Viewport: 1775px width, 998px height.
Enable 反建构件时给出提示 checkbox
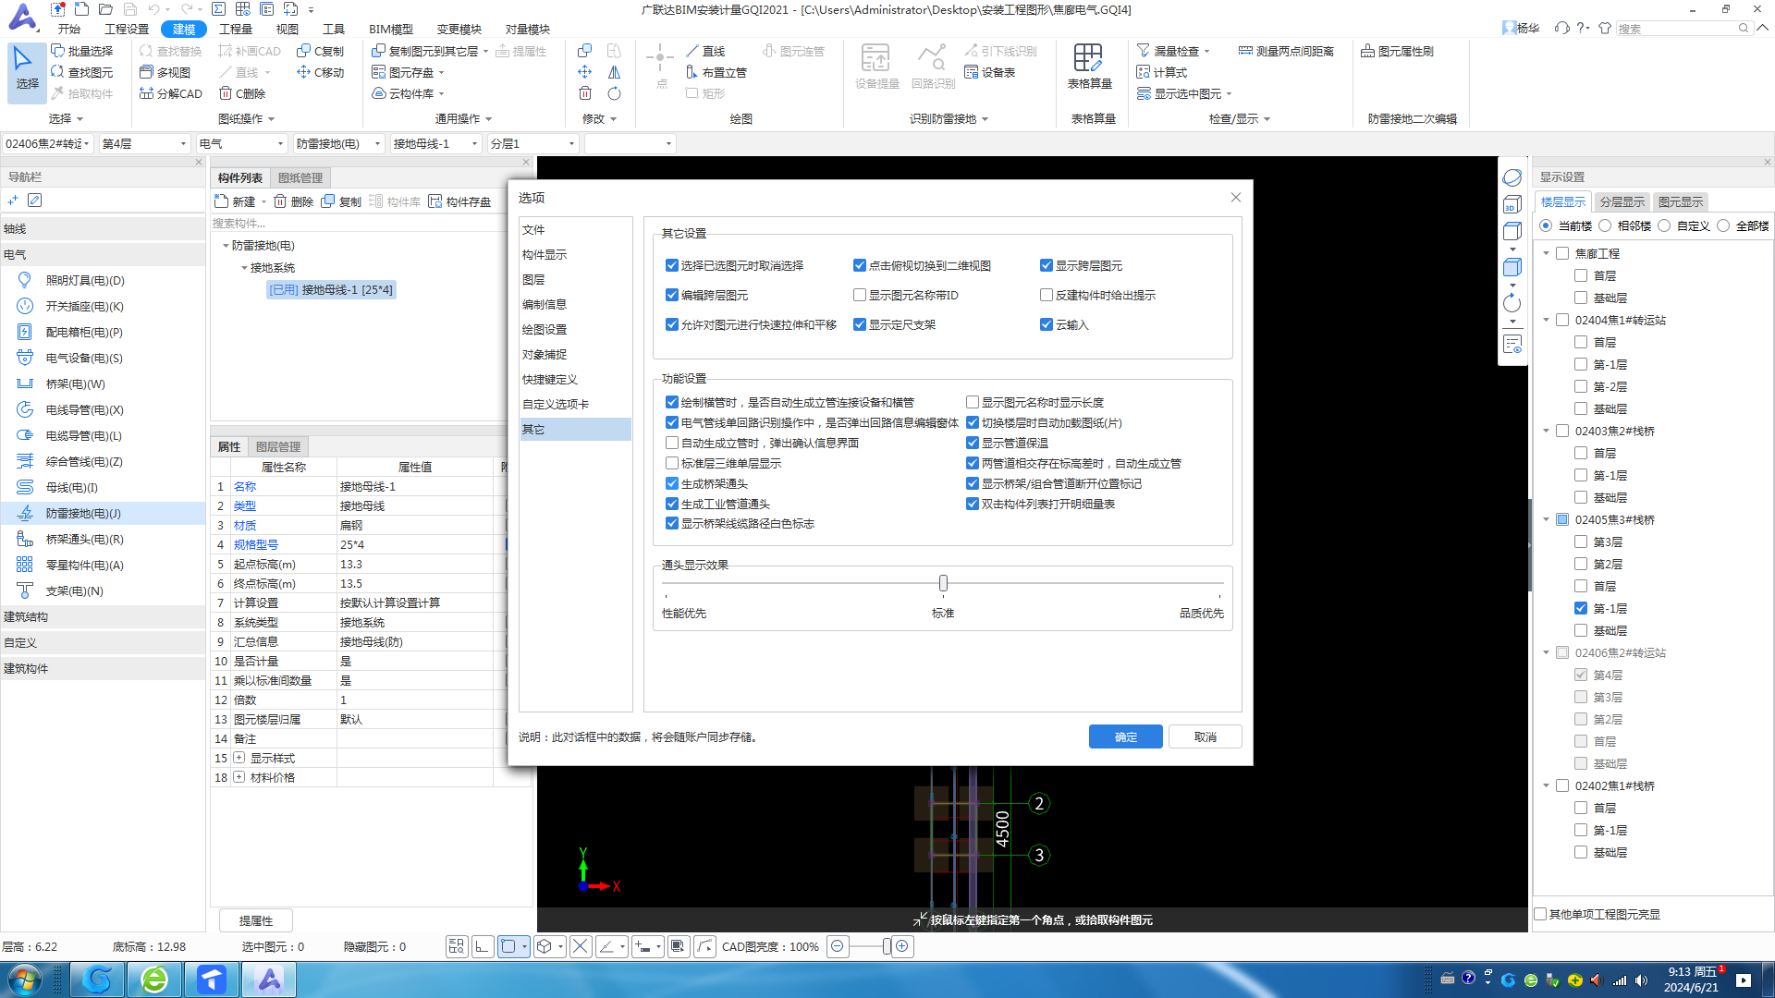pos(1047,295)
